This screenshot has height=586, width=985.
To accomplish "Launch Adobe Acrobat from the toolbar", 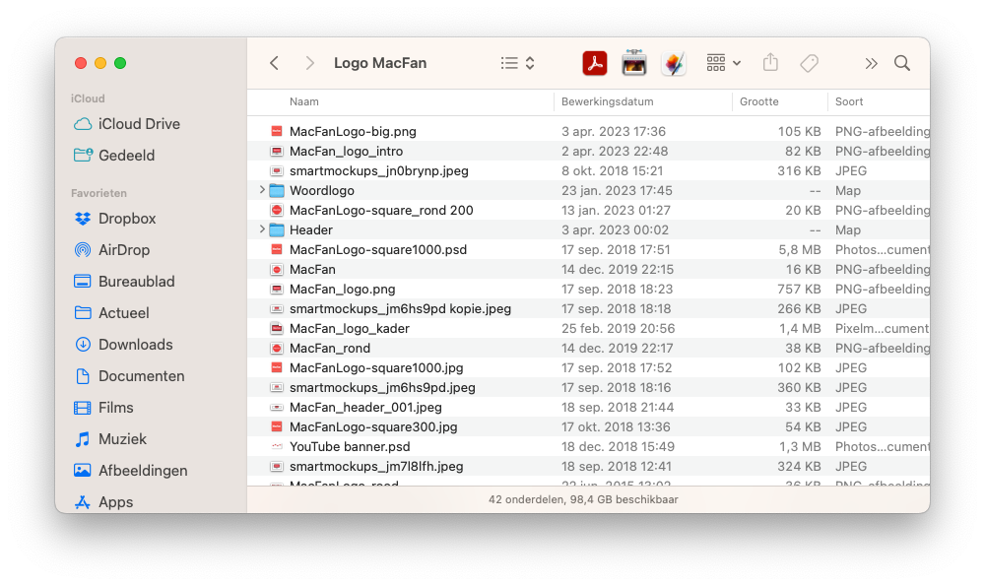I will tap(594, 63).
